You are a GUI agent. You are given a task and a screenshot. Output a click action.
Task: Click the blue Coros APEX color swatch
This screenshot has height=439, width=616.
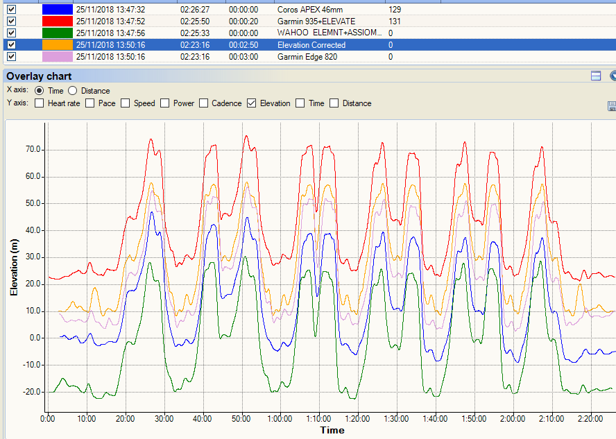point(57,10)
